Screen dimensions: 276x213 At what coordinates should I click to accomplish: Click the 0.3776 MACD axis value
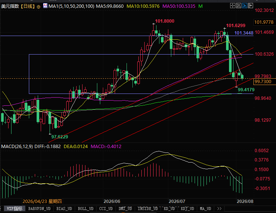pos(262,160)
